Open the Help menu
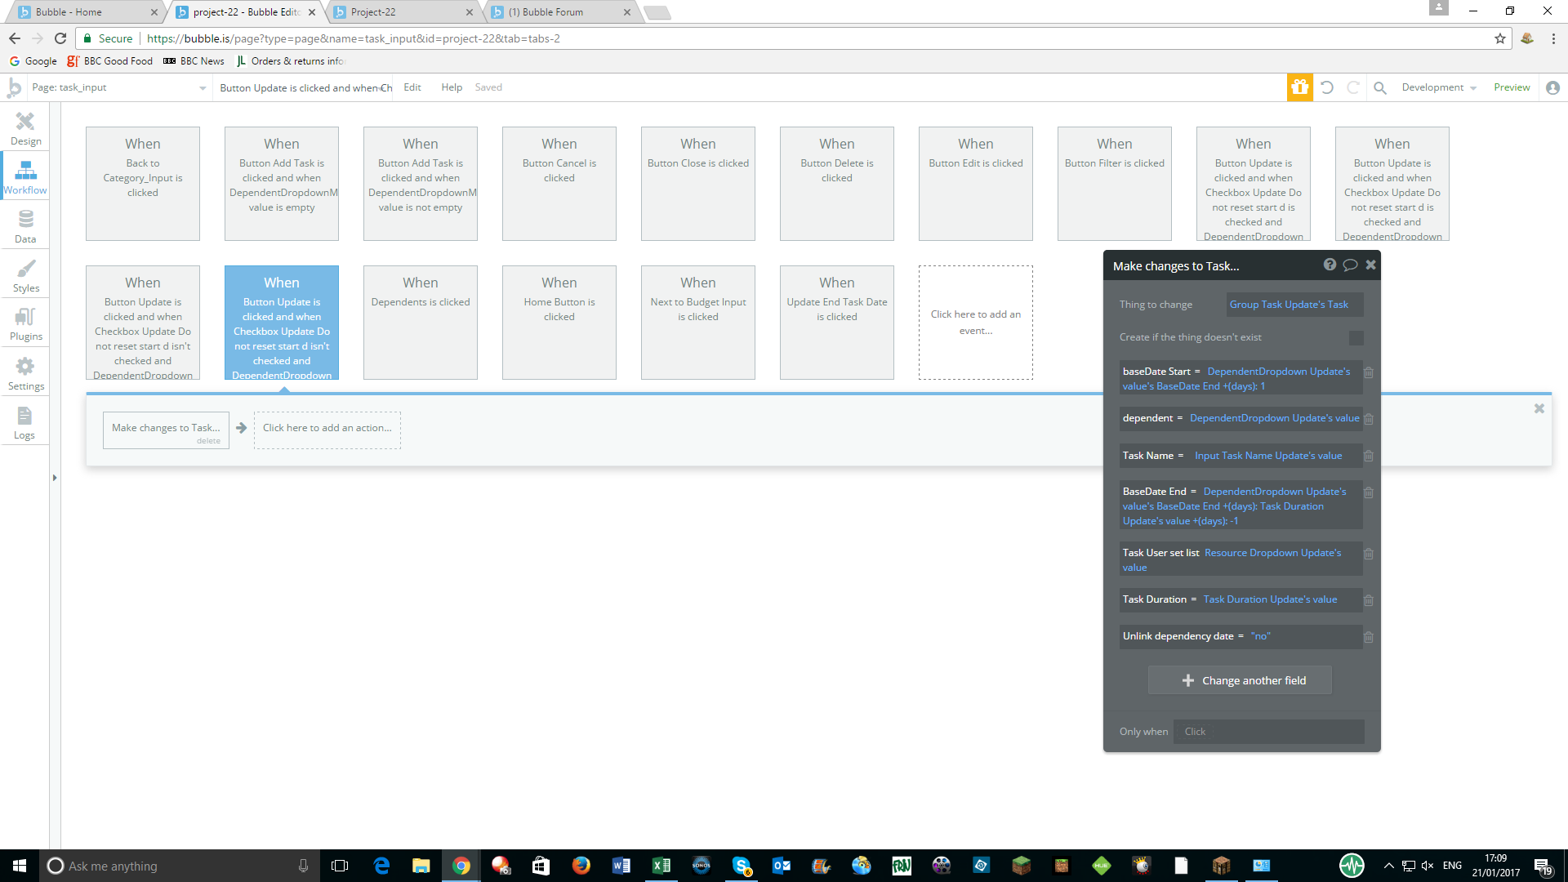The image size is (1568, 882). point(452,87)
